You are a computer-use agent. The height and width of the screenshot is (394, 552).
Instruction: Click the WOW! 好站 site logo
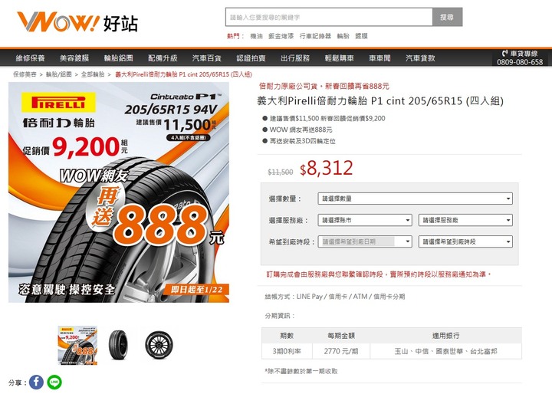(77, 21)
